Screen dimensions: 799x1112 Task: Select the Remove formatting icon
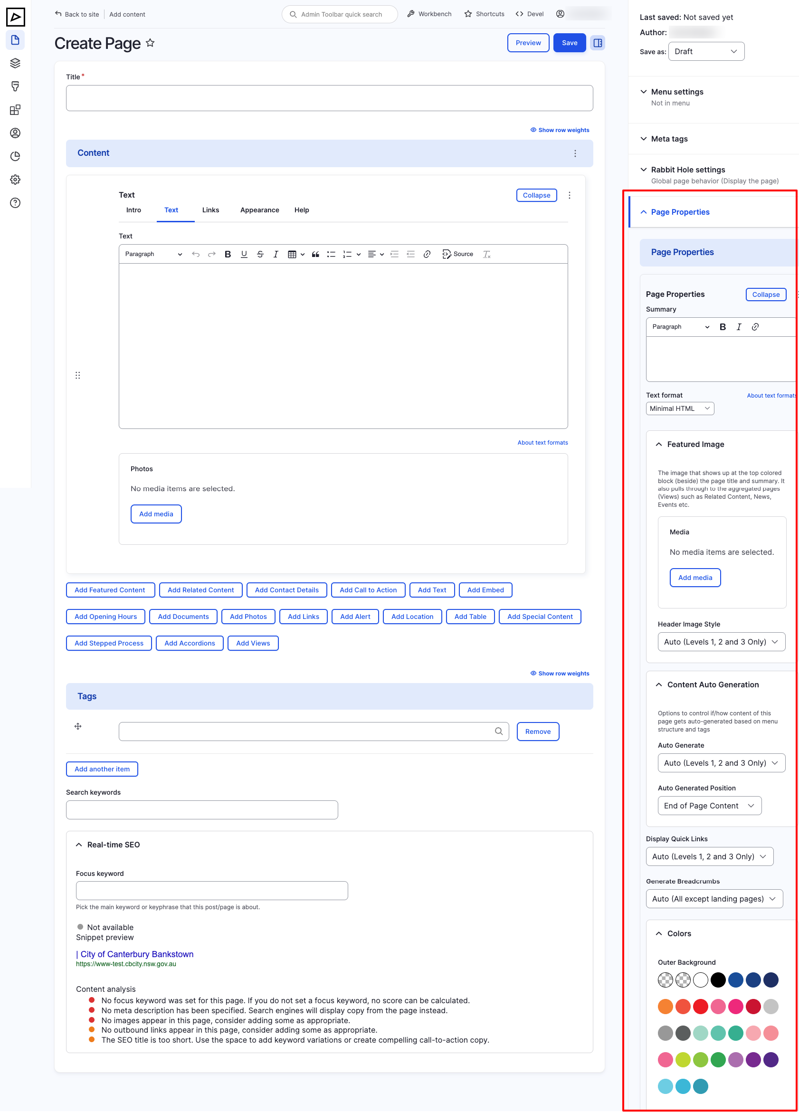tap(486, 254)
